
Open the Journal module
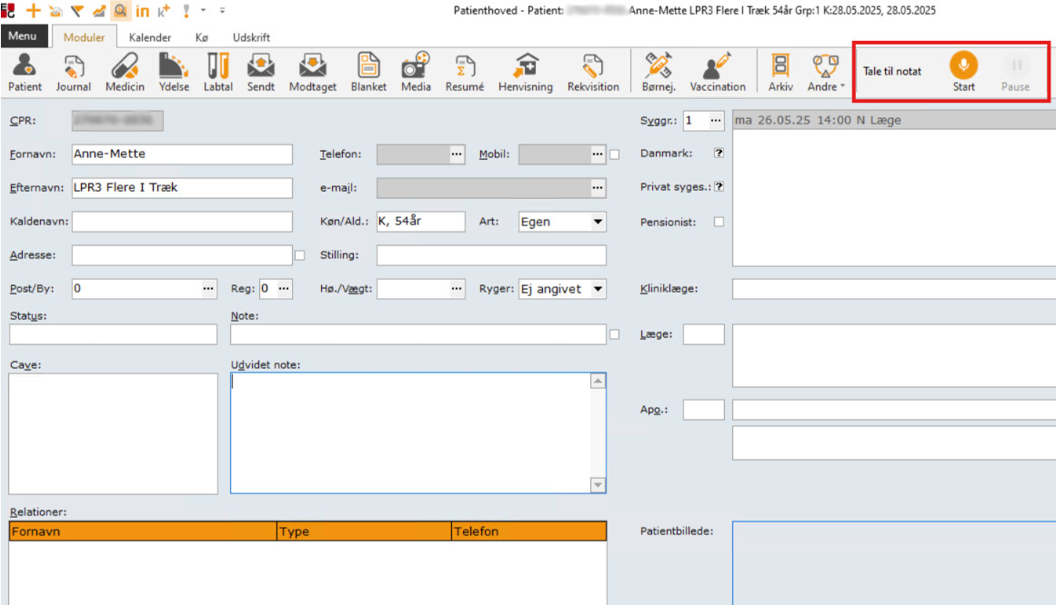[x=74, y=73]
